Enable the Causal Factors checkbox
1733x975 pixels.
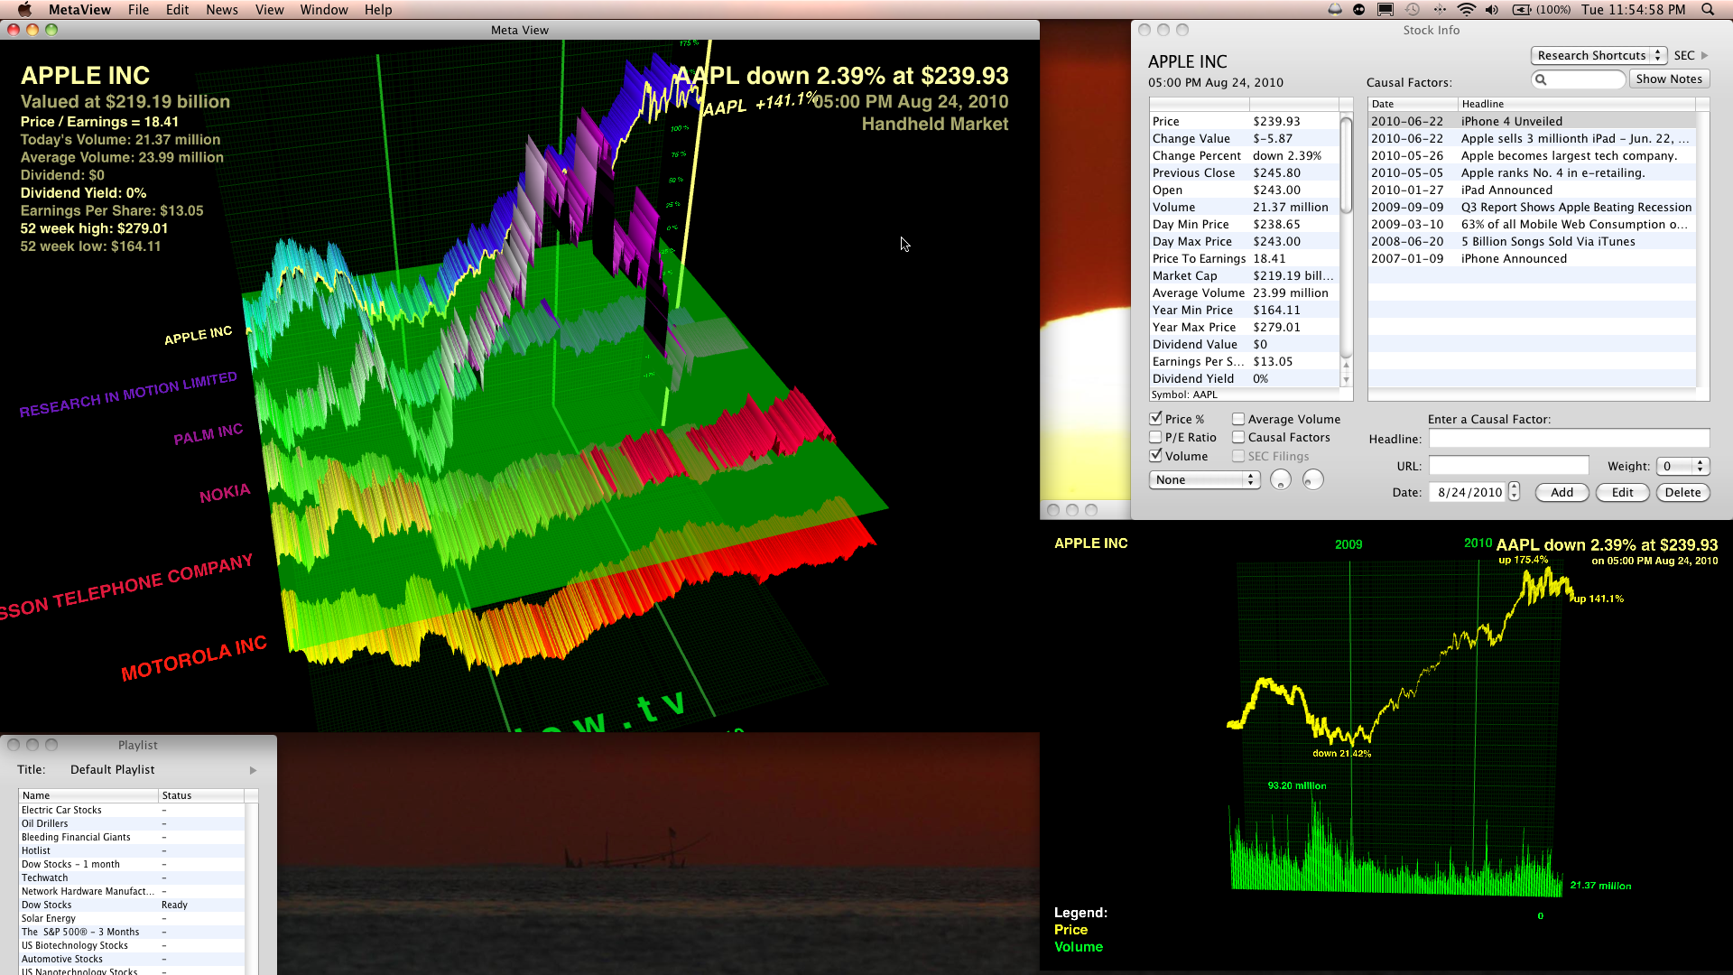(1238, 437)
